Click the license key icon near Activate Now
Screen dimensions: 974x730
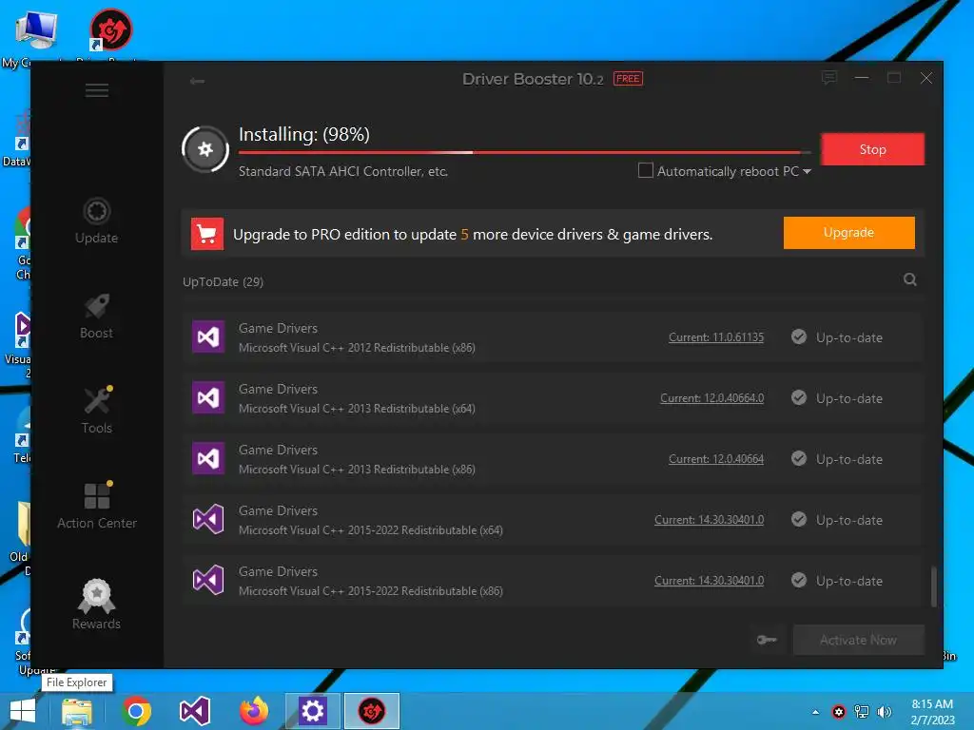click(x=767, y=640)
